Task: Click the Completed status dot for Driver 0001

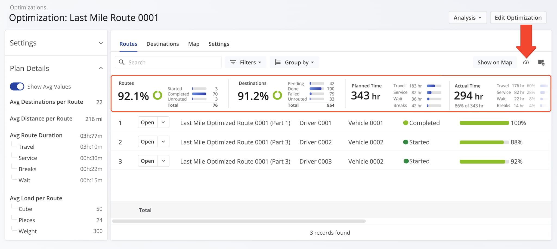Action: pos(406,123)
